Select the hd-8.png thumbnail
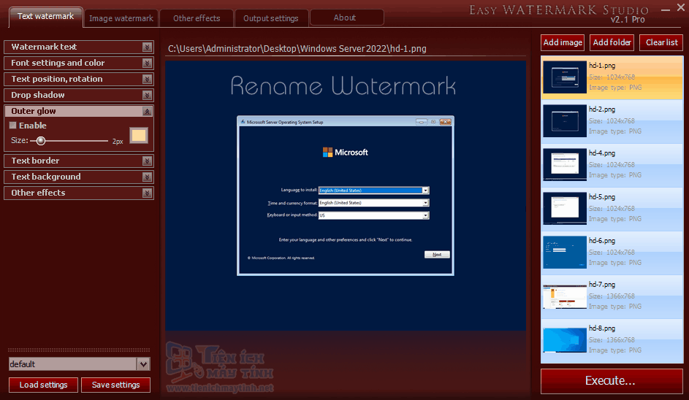The image size is (689, 400). click(x=565, y=340)
